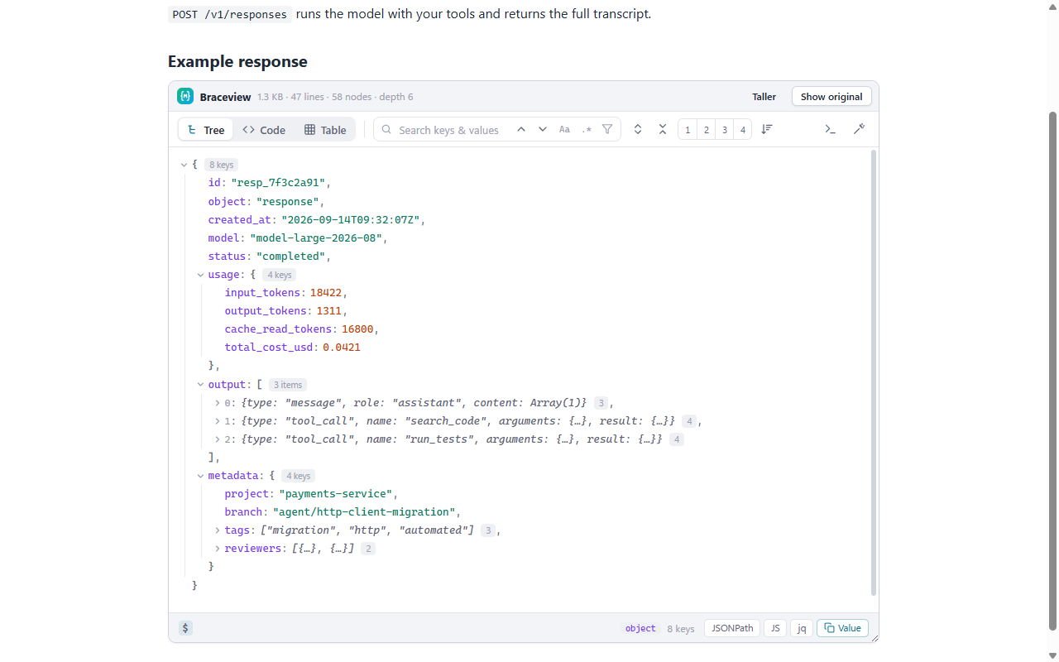Expand tree to depth level 1
Image resolution: width=1059 pixels, height=662 pixels.
[688, 130]
